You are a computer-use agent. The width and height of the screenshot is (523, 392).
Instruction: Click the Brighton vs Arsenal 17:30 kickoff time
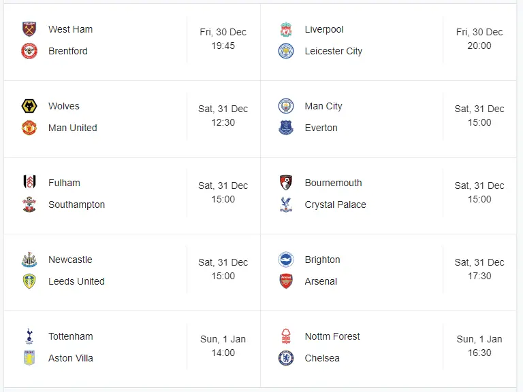click(479, 276)
